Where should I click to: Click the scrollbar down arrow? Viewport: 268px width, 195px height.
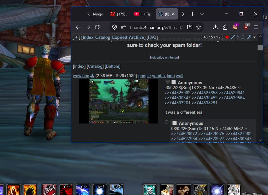pos(260,140)
